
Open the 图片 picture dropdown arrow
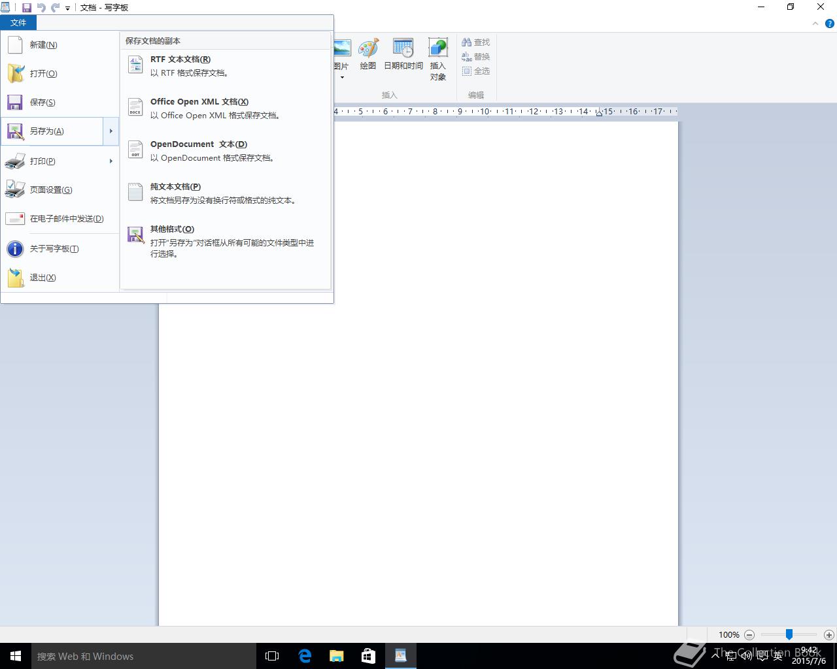[342, 77]
